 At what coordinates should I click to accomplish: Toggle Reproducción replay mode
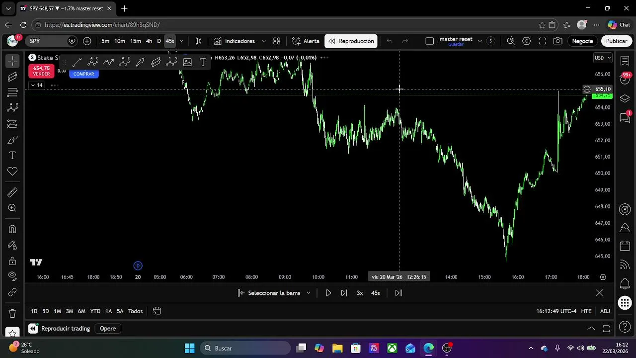pos(351,41)
